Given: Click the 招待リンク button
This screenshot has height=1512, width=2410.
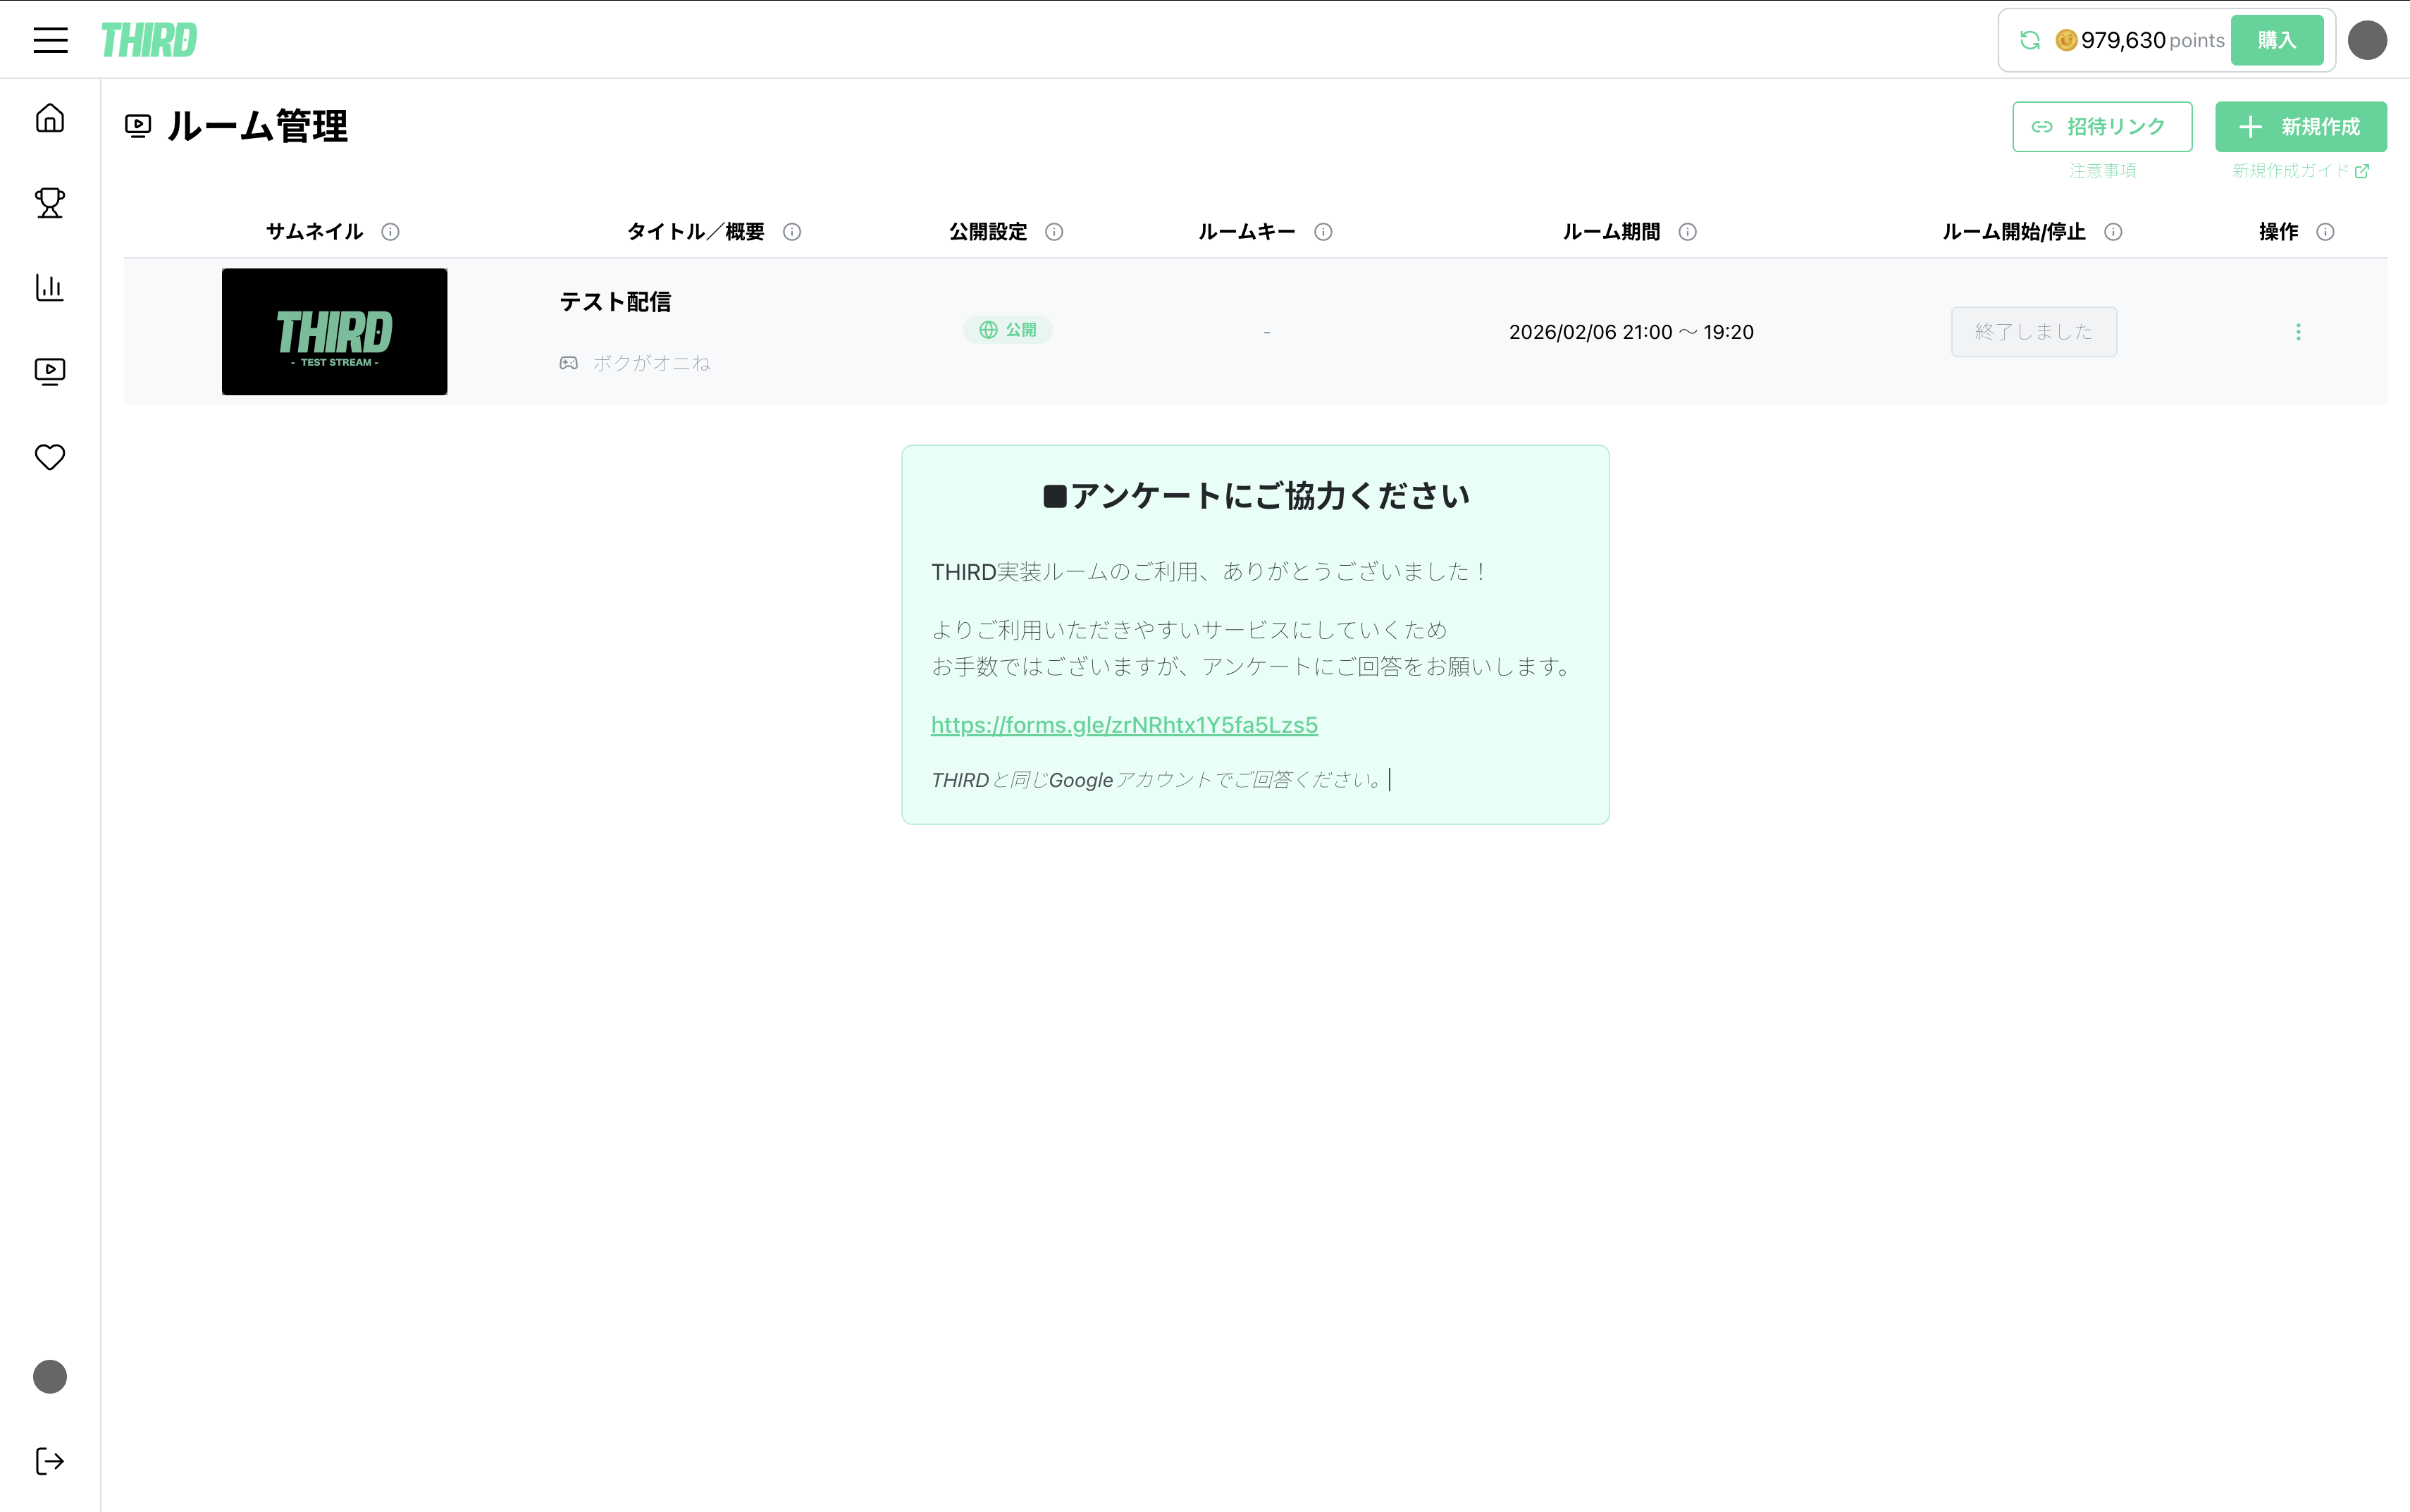Looking at the screenshot, I should (x=2102, y=127).
